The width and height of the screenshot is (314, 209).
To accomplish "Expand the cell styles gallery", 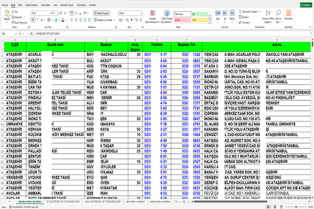I will coord(210,21).
